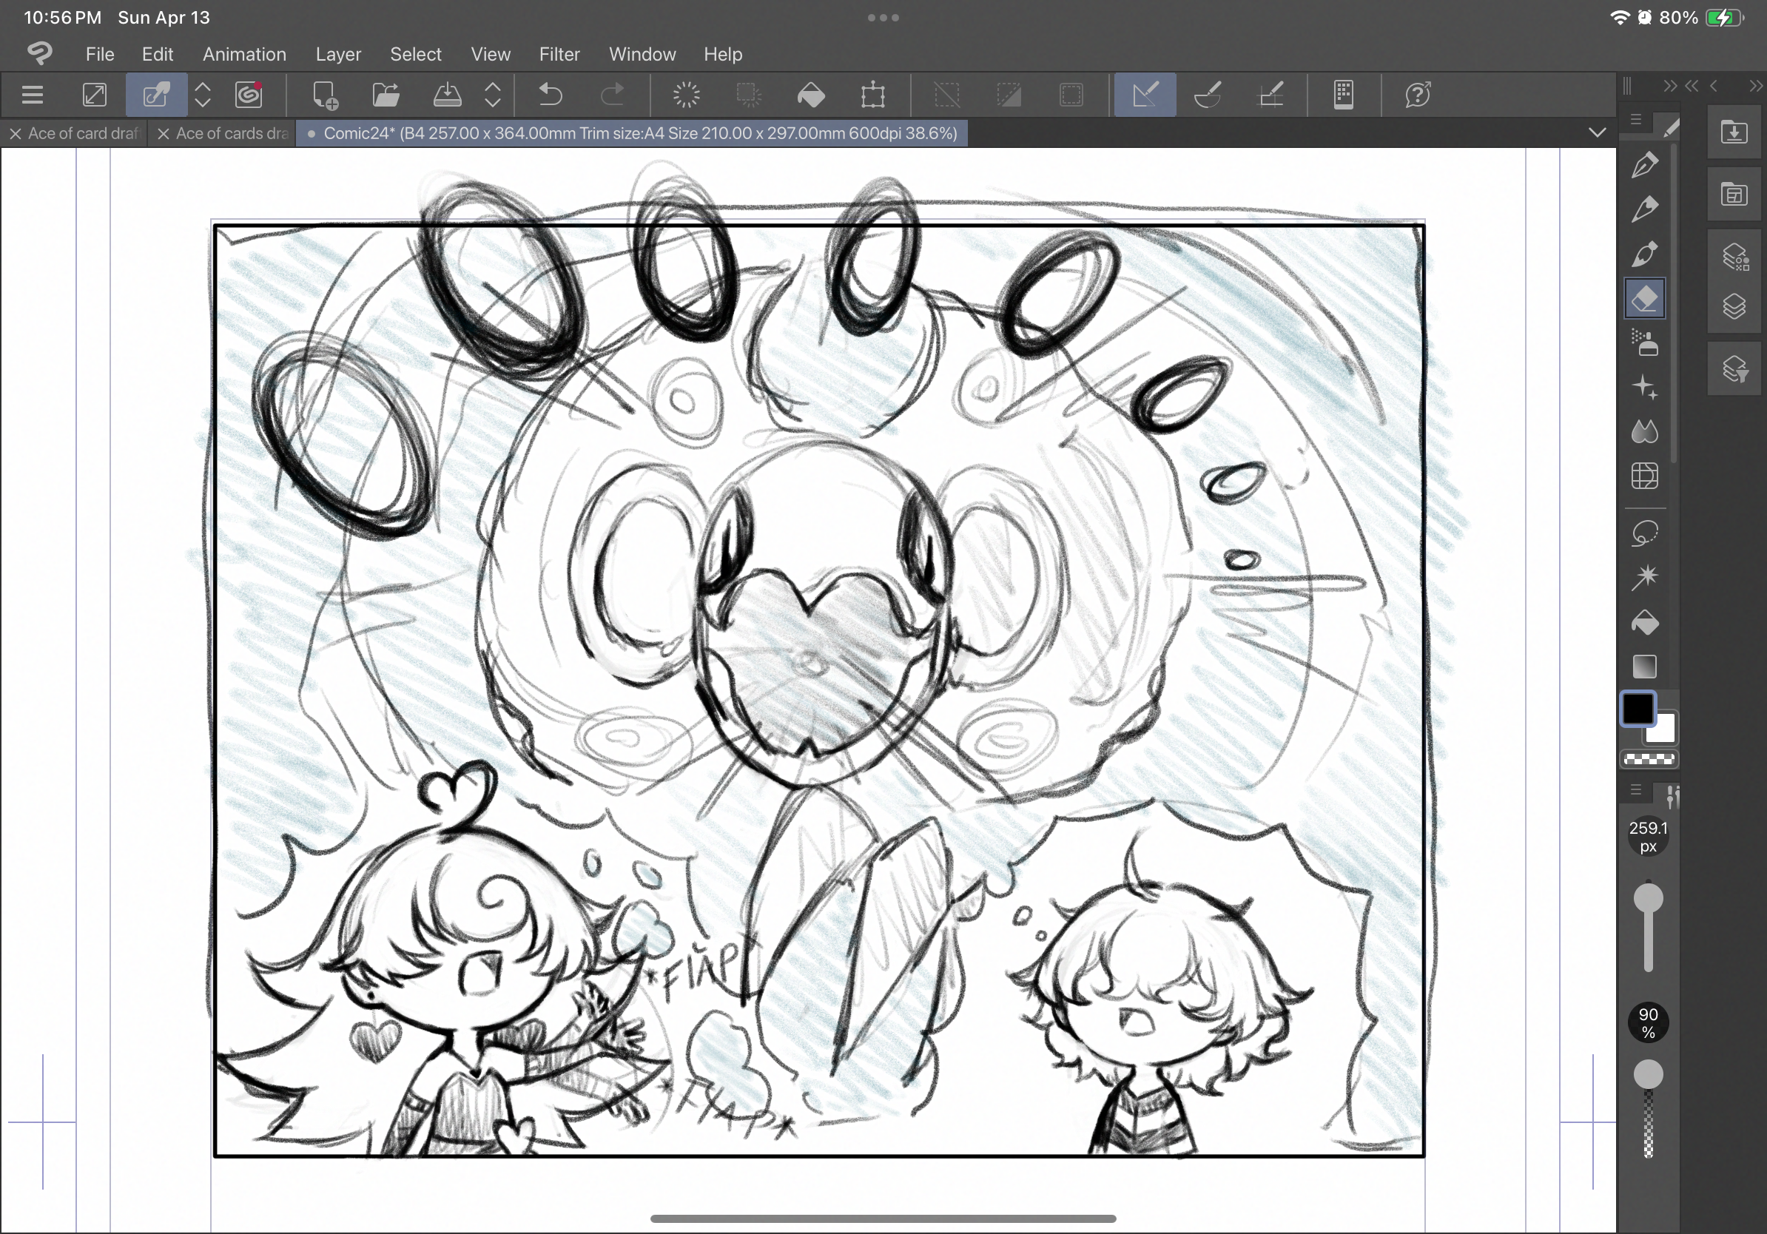The width and height of the screenshot is (1767, 1234).
Task: Select the Magic Wand auto-select tool
Action: (1645, 577)
